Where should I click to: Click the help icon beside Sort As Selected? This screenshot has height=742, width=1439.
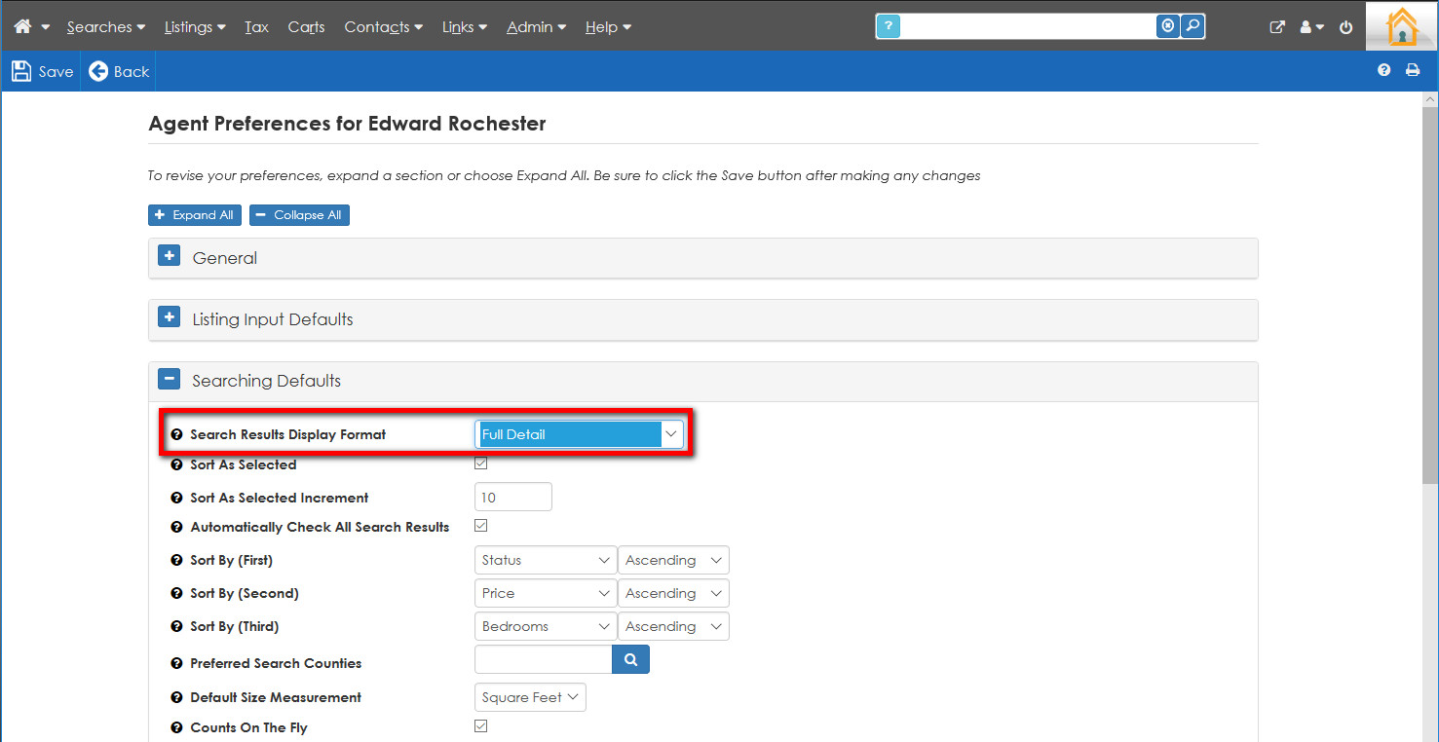[x=176, y=465]
